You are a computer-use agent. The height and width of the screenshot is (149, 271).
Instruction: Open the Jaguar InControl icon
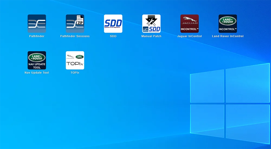190,23
